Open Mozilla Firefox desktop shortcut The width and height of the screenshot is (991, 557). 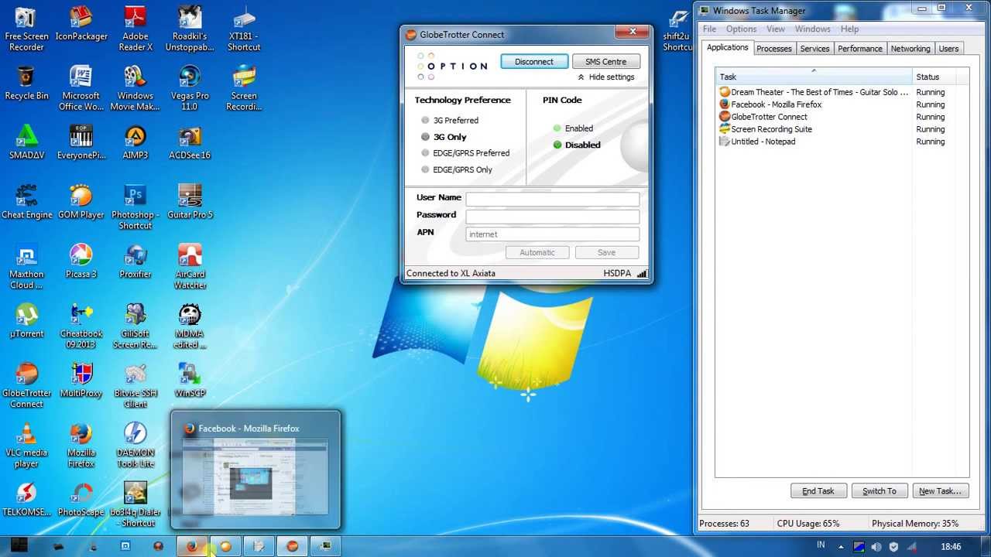(x=81, y=445)
